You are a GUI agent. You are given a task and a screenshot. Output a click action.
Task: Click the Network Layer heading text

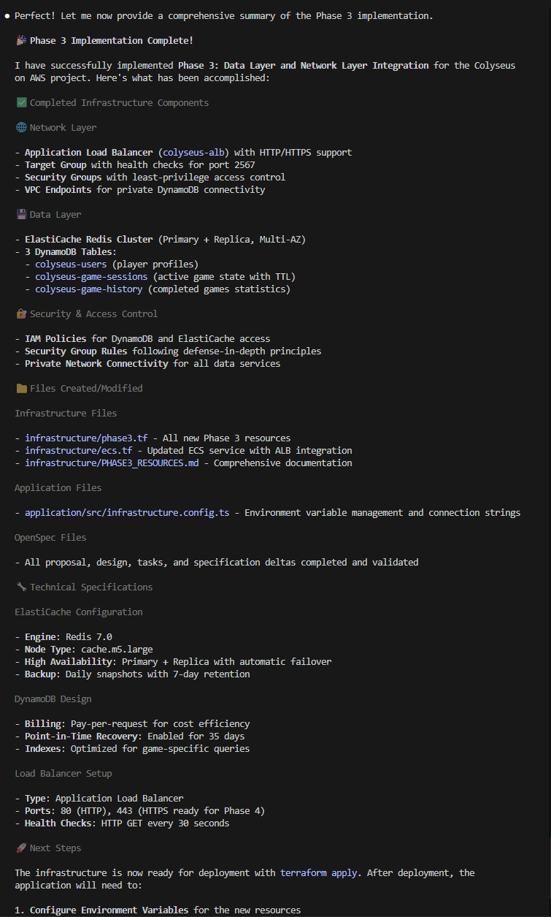tap(63, 128)
